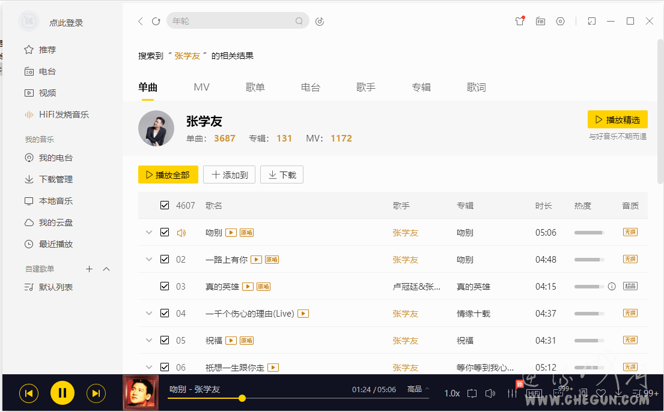Uncheck the checkbox for 祝福

tap(165, 341)
